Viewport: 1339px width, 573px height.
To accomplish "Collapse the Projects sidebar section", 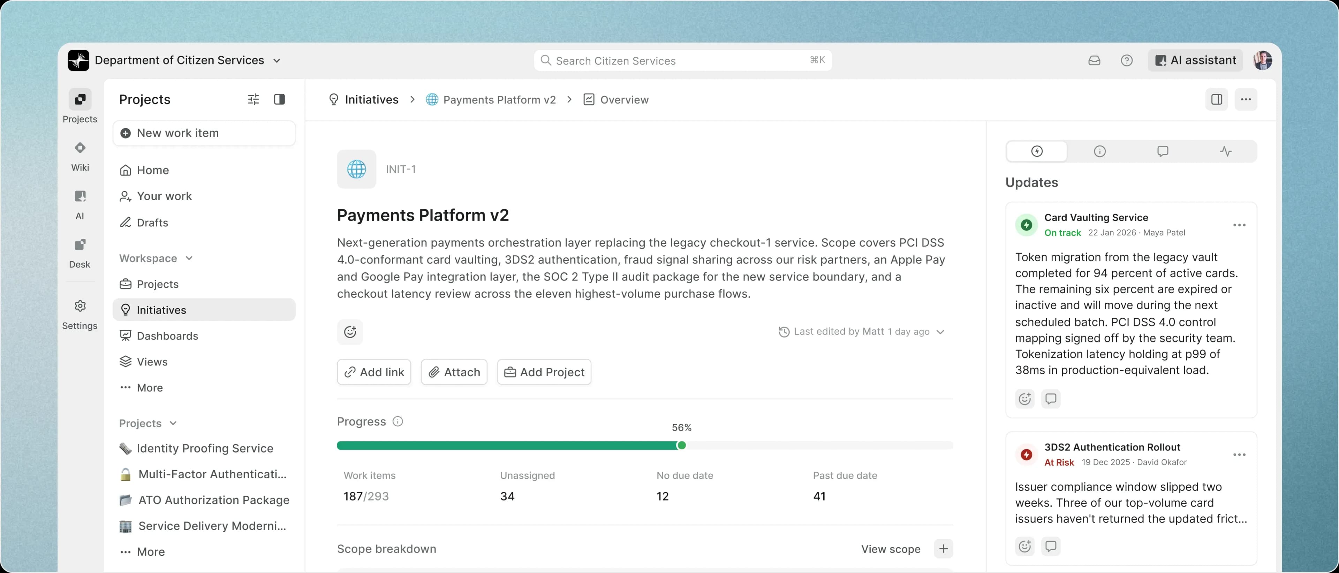I will (173, 424).
